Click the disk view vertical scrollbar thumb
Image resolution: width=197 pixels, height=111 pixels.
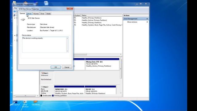121,69
